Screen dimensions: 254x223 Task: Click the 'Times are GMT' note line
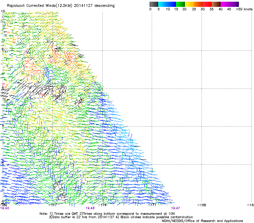click(107, 214)
